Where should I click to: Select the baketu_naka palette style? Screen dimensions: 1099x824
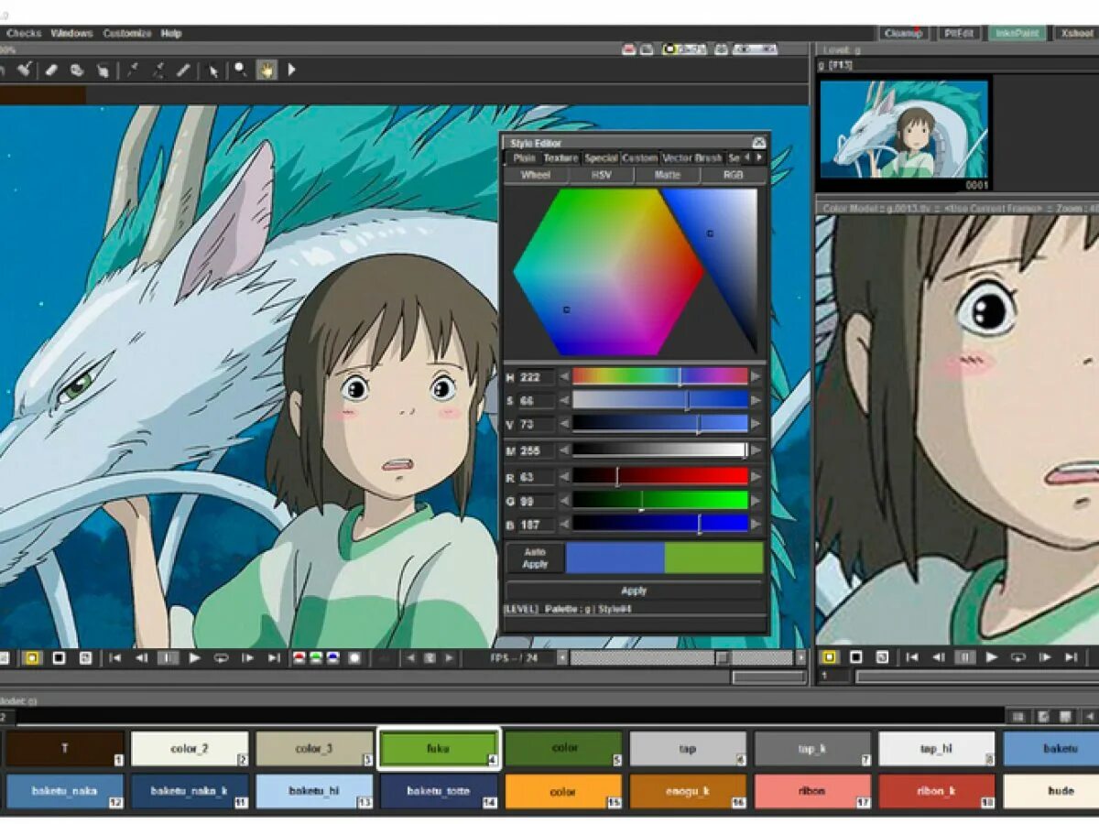pyautogui.click(x=65, y=791)
